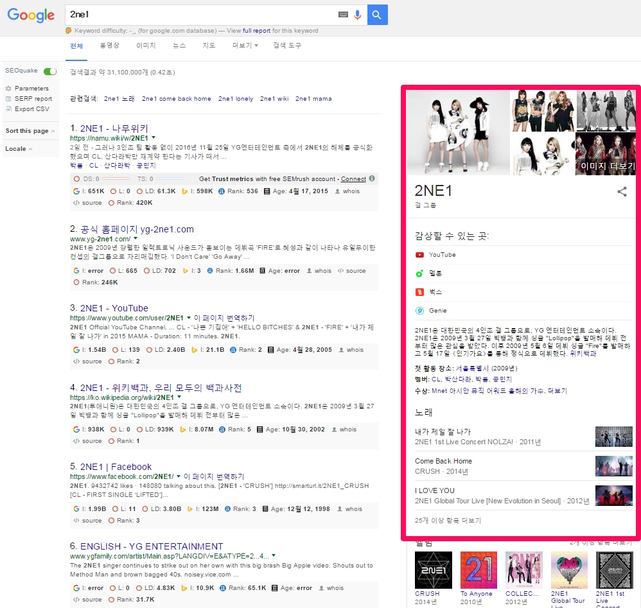Image resolution: width=641 pixels, height=608 pixels.
Task: Activate voice search microphone icon
Action: pos(358,15)
